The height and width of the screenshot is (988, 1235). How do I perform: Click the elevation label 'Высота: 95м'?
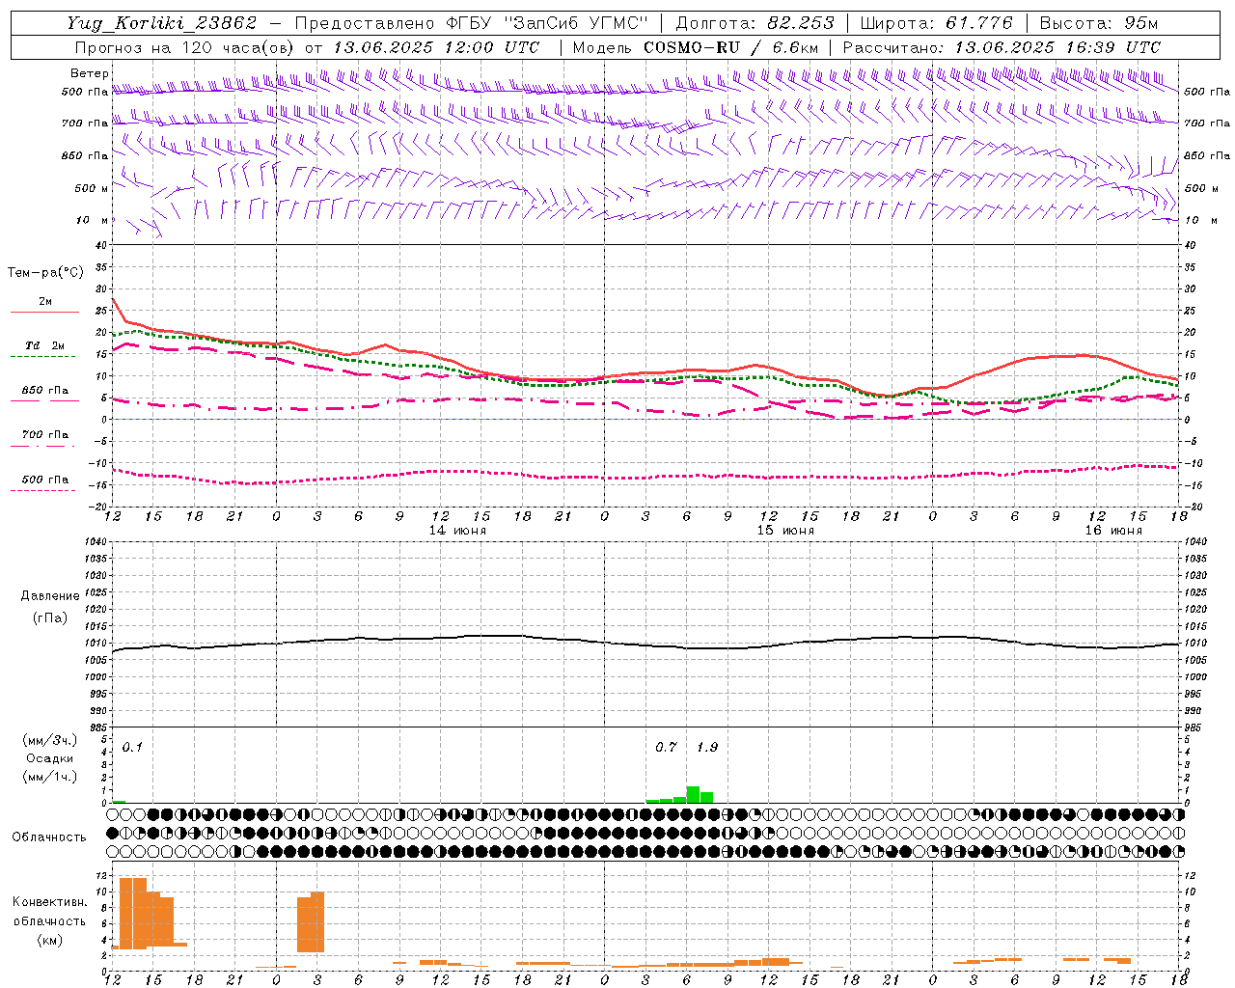click(1098, 23)
